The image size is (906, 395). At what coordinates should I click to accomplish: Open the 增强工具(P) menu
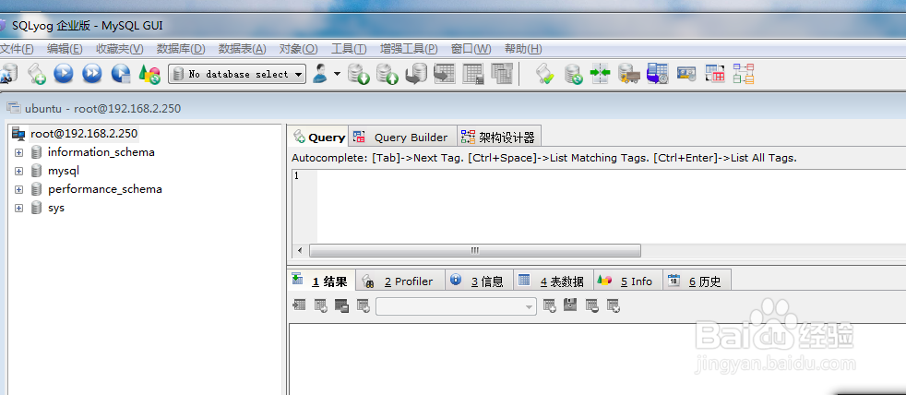[x=409, y=49]
